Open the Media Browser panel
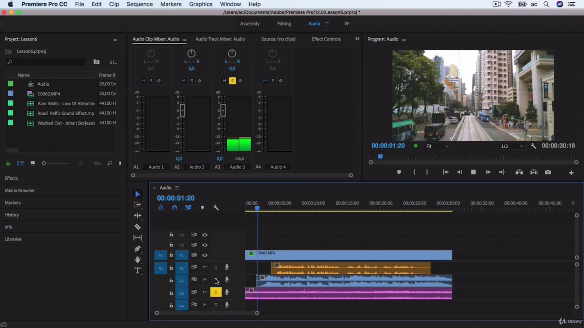Image resolution: width=584 pixels, height=328 pixels. (x=20, y=190)
